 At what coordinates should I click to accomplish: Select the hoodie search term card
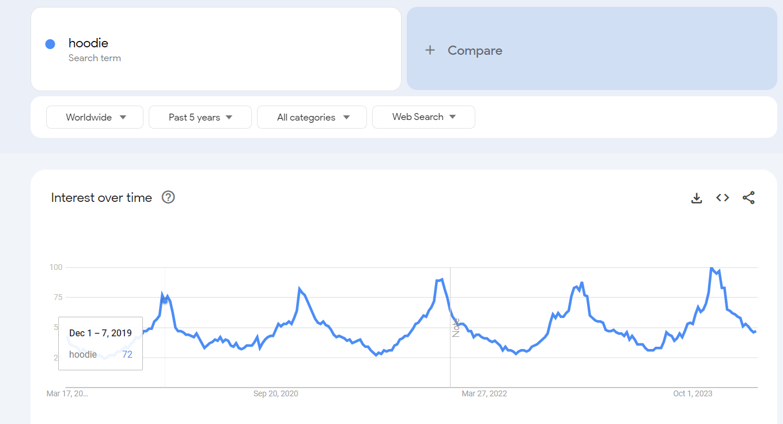pos(216,49)
